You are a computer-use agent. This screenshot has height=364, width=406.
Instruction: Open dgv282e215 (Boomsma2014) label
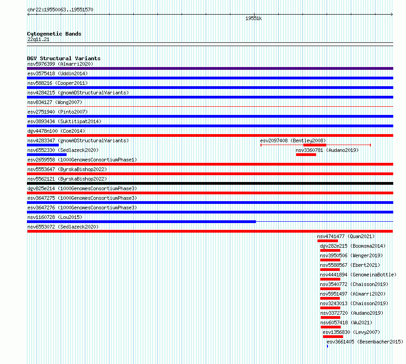353,246
